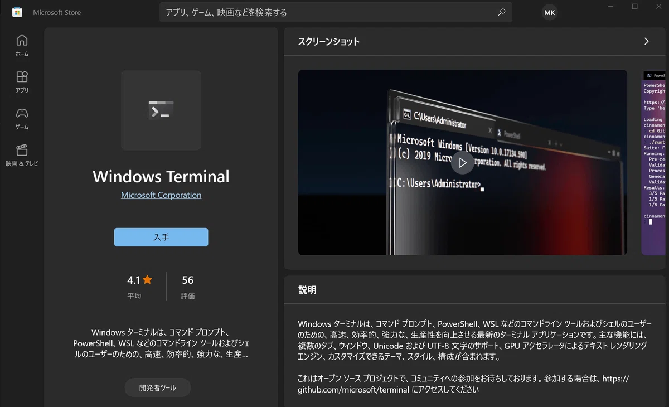Image resolution: width=669 pixels, height=407 pixels.
Task: Click the Windows Terminal title text
Action: [161, 176]
